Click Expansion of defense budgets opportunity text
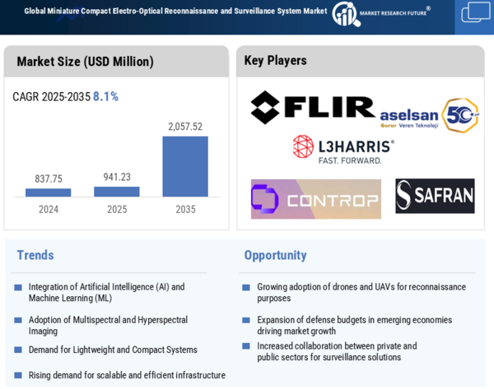The height and width of the screenshot is (389, 494). tap(354, 325)
